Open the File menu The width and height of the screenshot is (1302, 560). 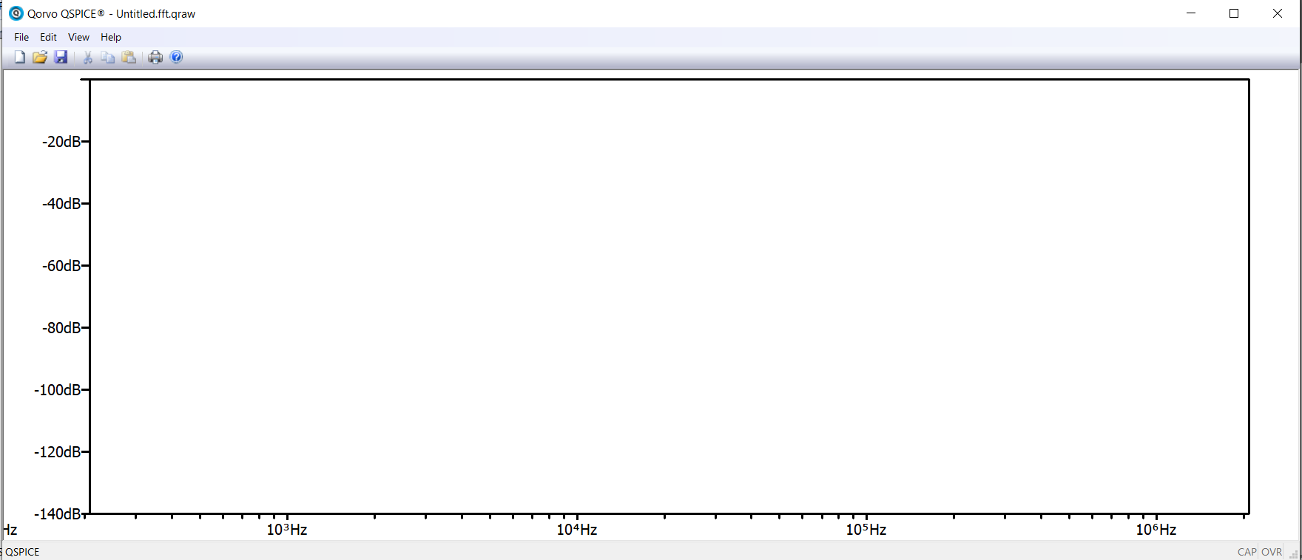coord(21,37)
